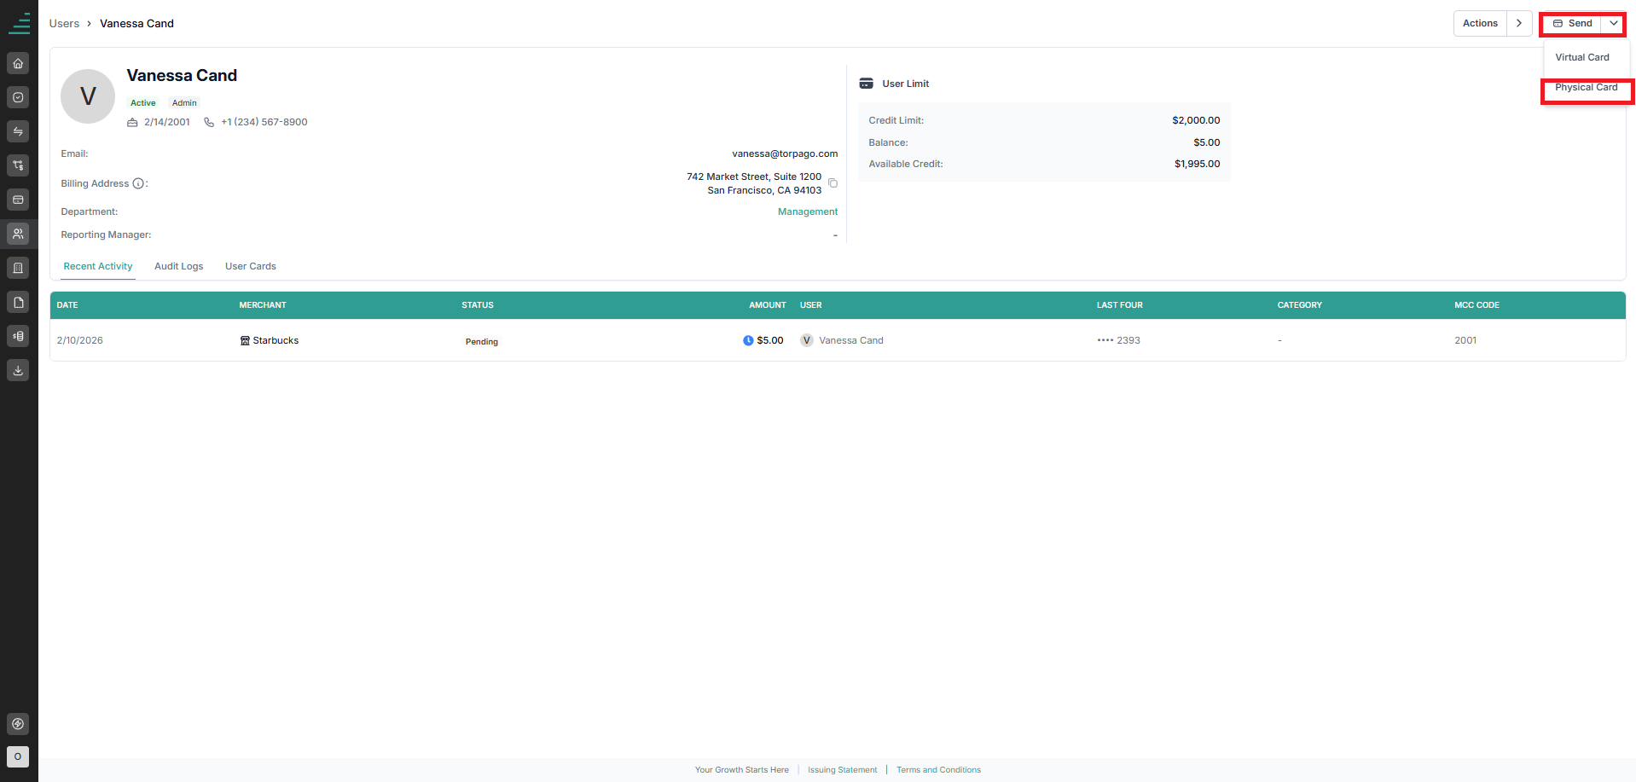Click the billing address info icon
The width and height of the screenshot is (1636, 782).
point(138,183)
